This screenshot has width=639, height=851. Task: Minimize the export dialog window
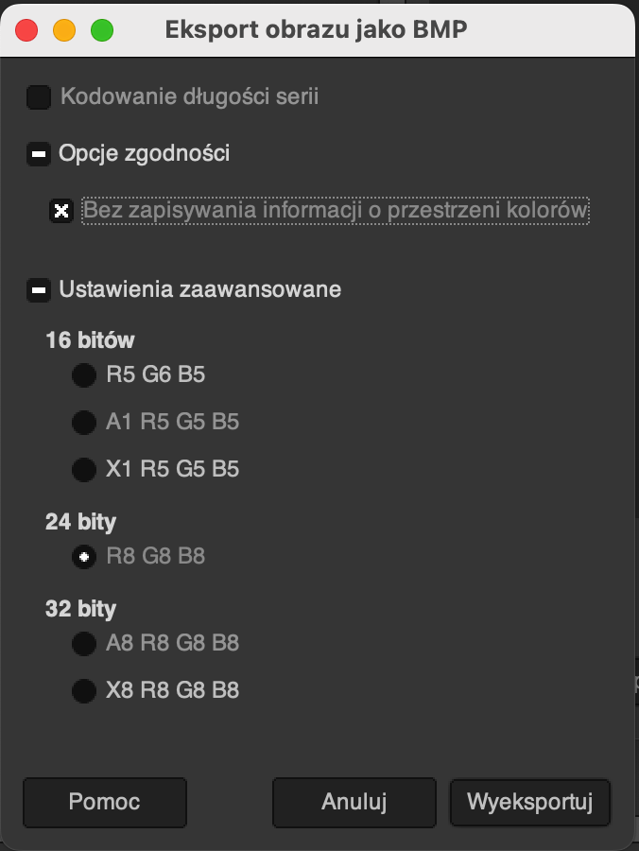click(x=64, y=30)
